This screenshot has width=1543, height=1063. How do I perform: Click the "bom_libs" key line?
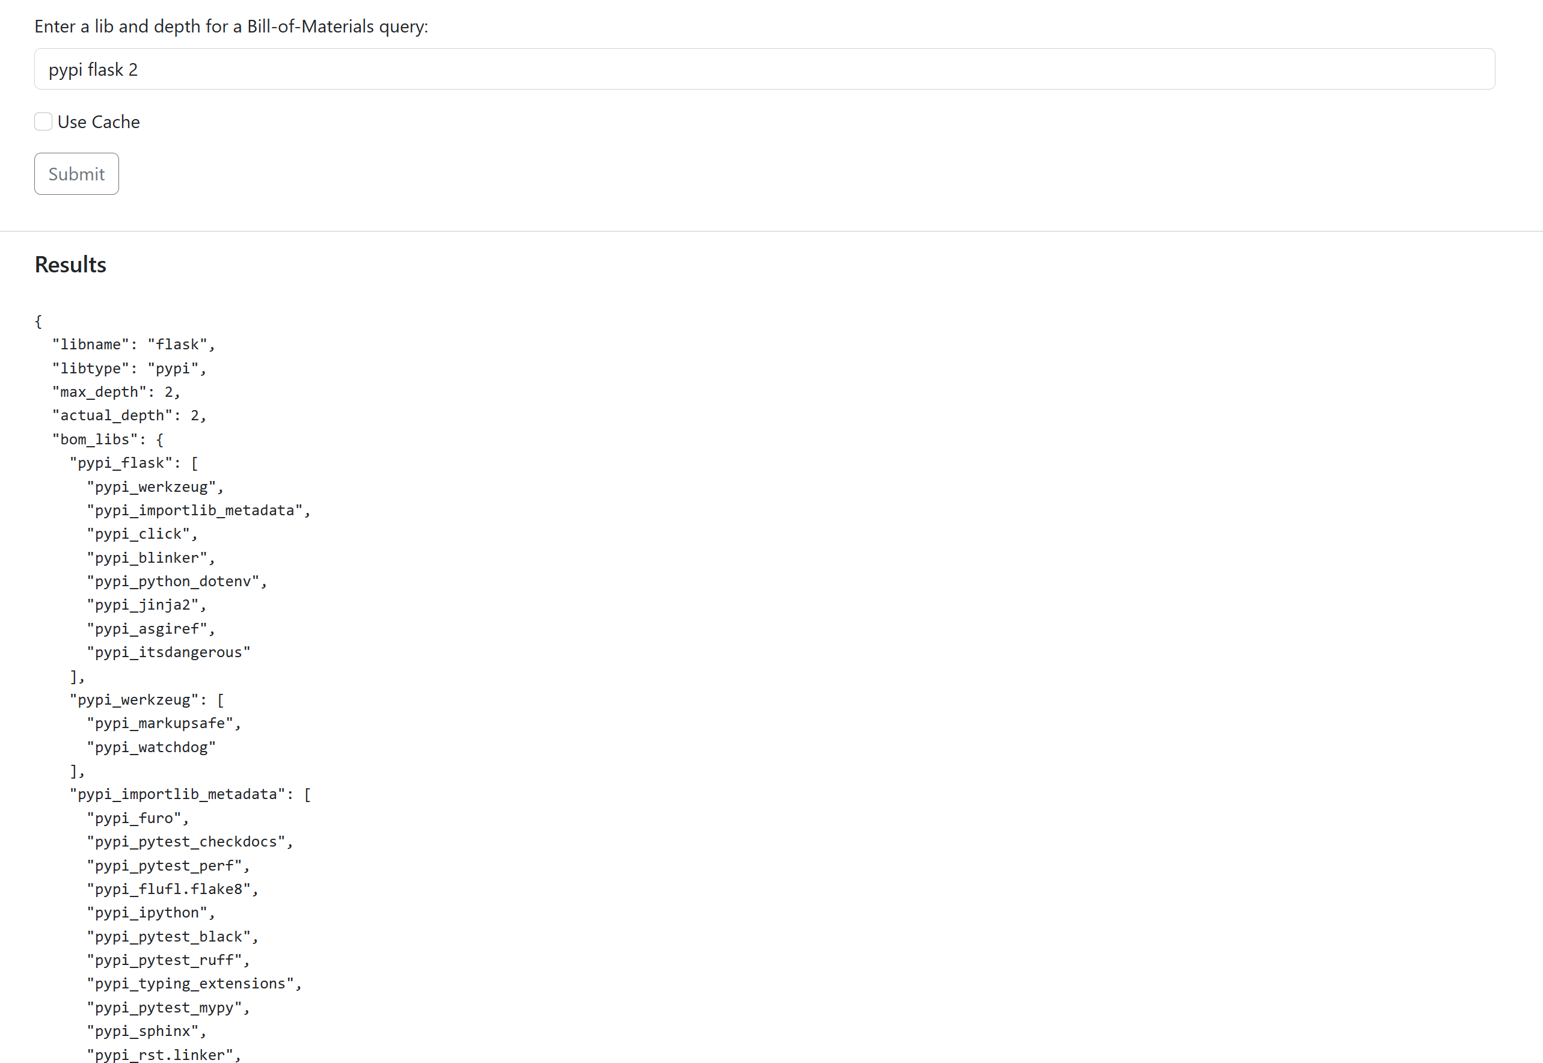pos(108,440)
